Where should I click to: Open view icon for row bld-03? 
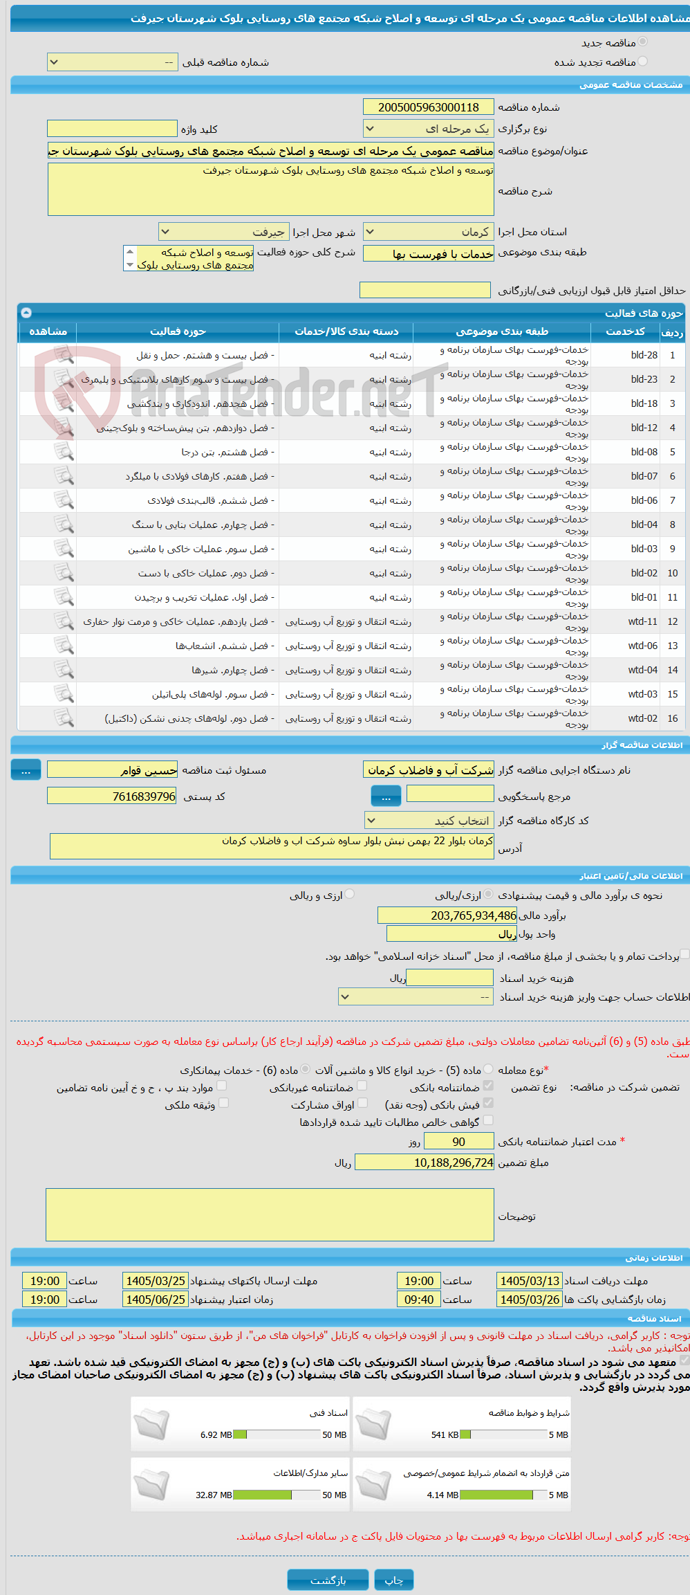tap(64, 549)
